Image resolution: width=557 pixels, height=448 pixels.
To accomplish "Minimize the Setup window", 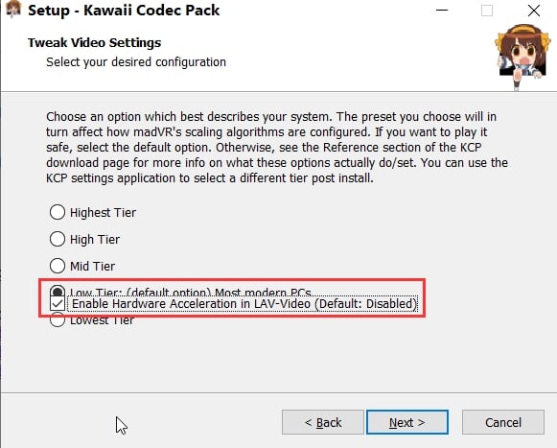I will coord(442,11).
